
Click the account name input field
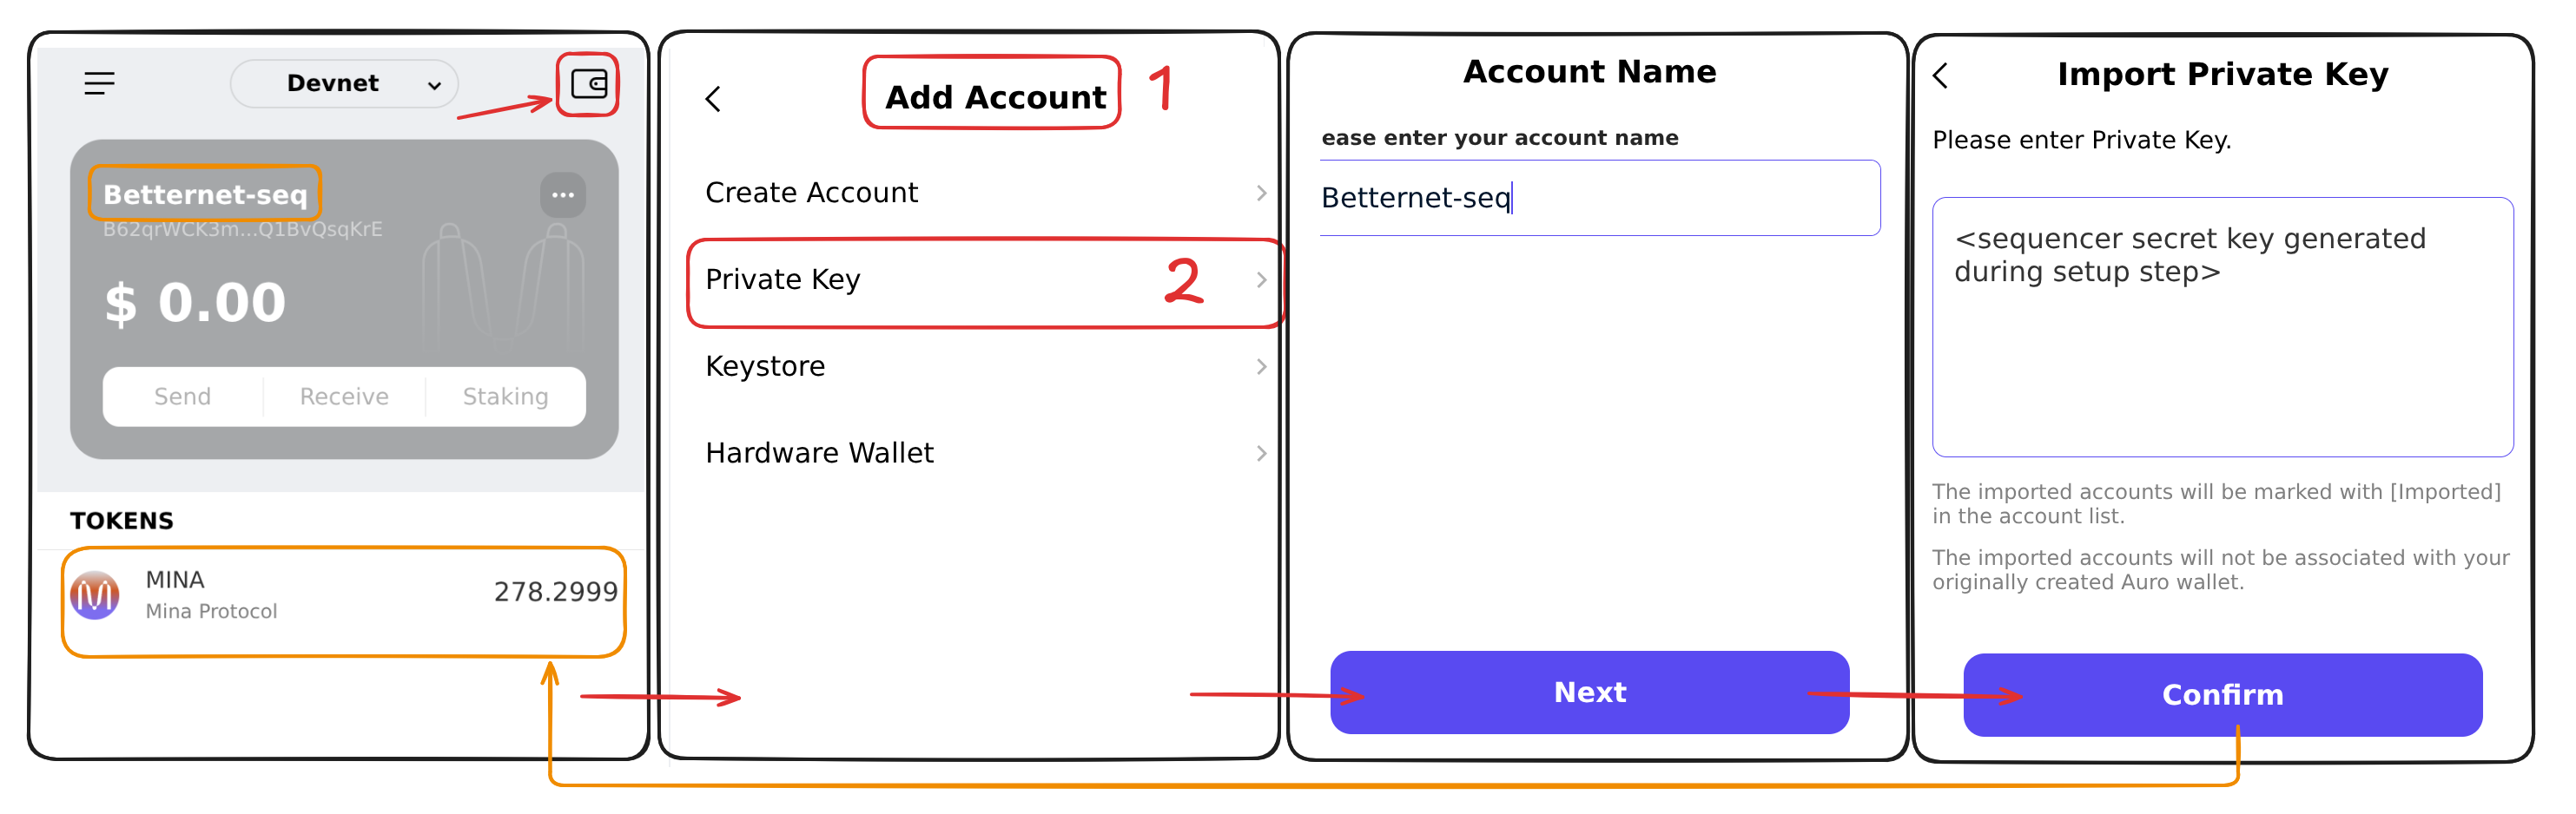(1600, 198)
